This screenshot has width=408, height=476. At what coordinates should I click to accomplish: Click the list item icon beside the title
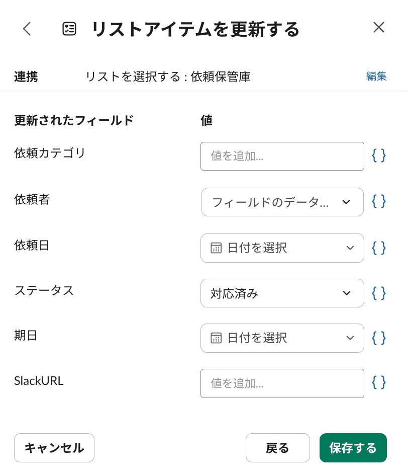tap(69, 29)
